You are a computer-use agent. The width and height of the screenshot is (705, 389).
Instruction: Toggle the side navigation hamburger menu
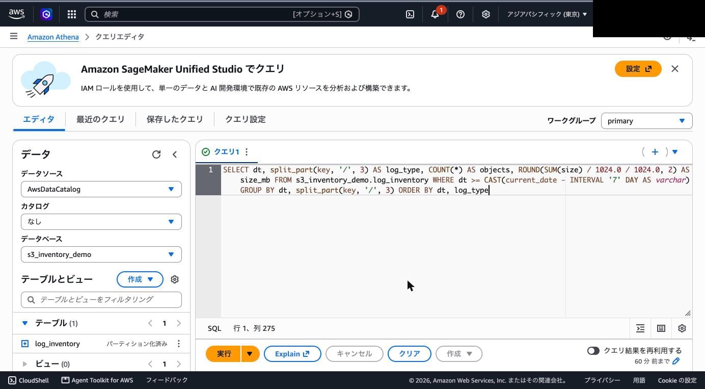pos(14,36)
